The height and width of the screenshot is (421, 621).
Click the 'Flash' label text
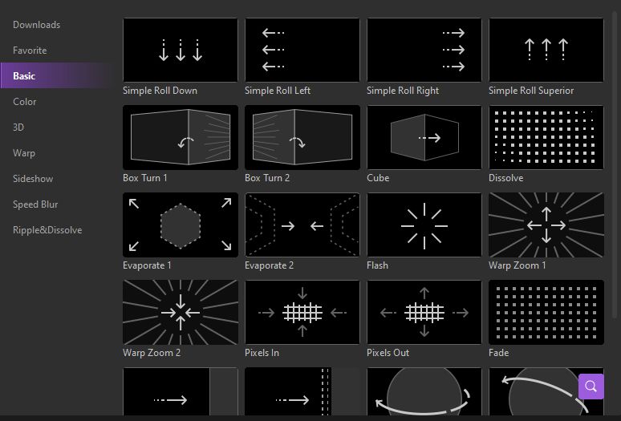377,265
